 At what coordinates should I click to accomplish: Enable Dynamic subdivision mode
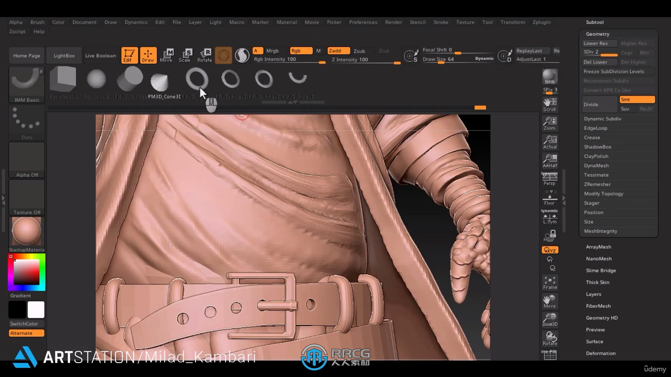pyautogui.click(x=603, y=119)
